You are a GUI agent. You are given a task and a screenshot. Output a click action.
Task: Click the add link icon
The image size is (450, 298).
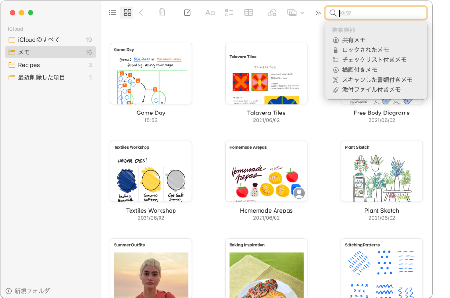(x=272, y=13)
